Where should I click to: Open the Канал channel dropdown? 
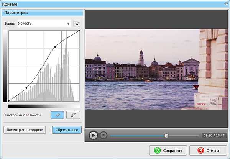pyautogui.click(x=44, y=23)
